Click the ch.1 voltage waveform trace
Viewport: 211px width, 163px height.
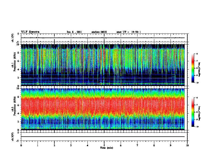pyautogui.click(x=103, y=38)
